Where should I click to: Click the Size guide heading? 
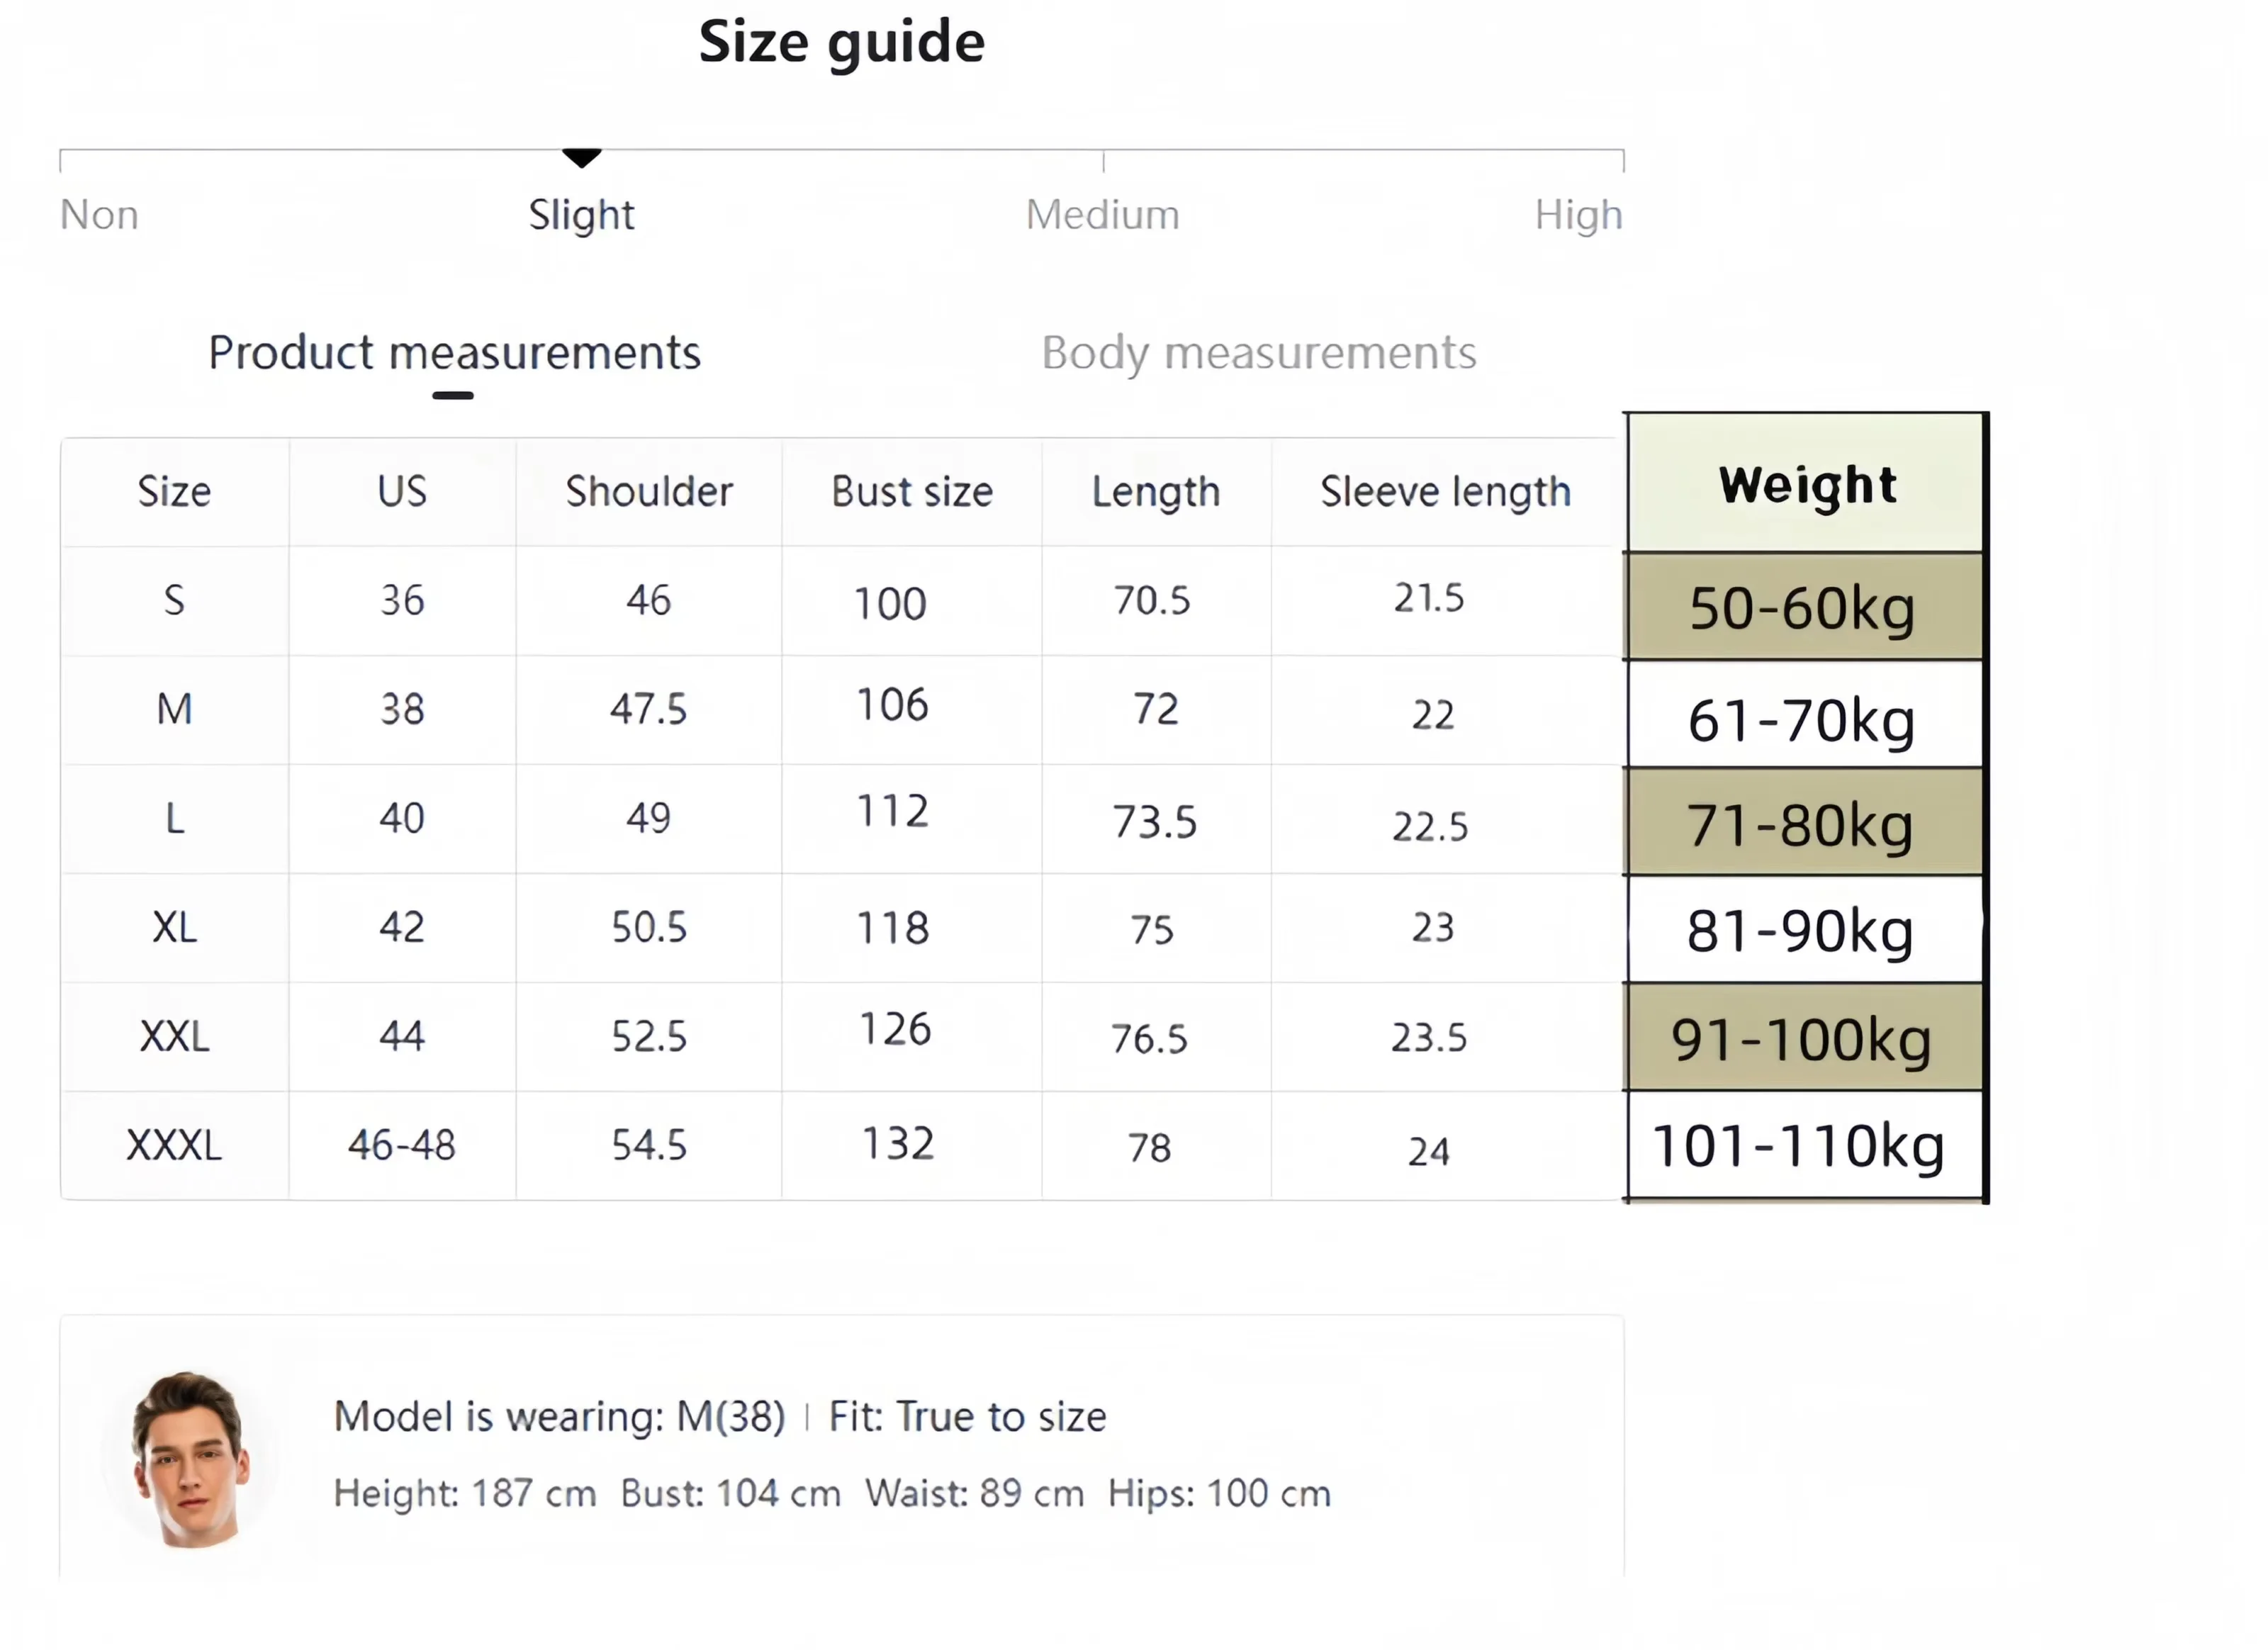click(841, 42)
